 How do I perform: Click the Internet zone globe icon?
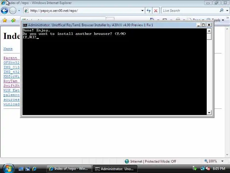127,161
